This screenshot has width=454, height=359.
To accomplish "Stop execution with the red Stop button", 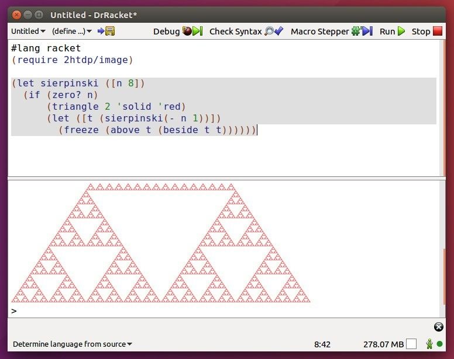I will click(427, 31).
